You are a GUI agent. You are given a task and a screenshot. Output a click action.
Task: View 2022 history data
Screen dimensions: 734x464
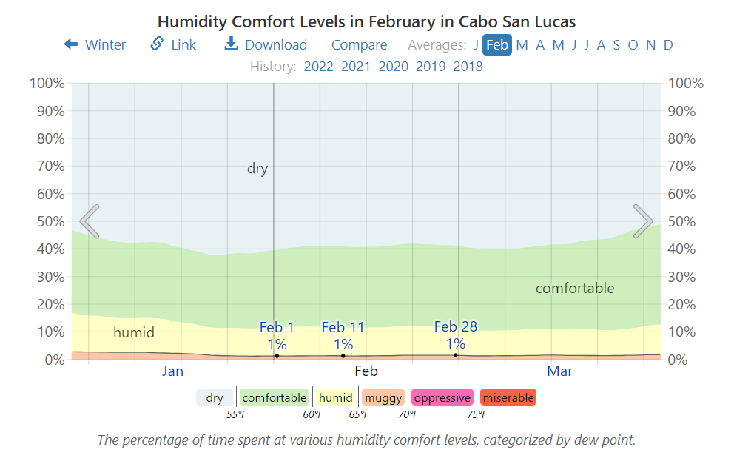click(319, 67)
